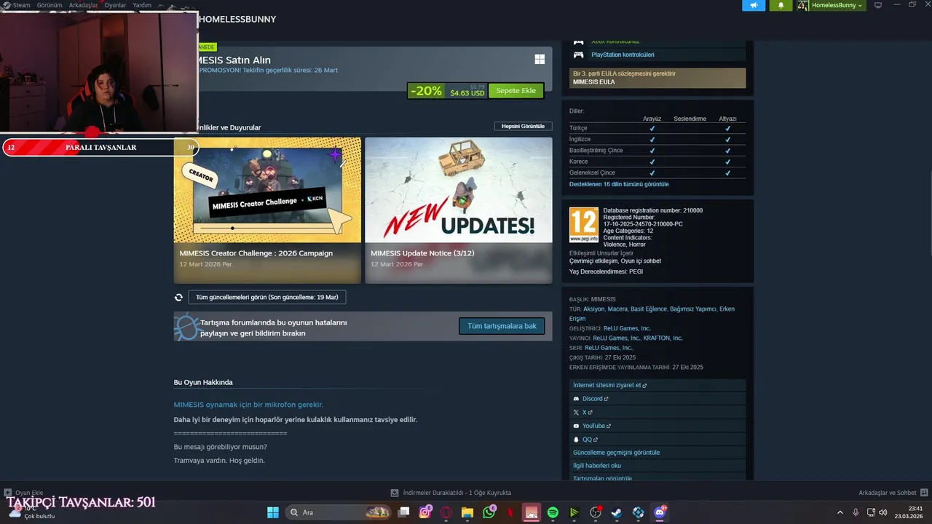932x524 pixels.
Task: Click the PlayStation controller icon
Action: [579, 55]
